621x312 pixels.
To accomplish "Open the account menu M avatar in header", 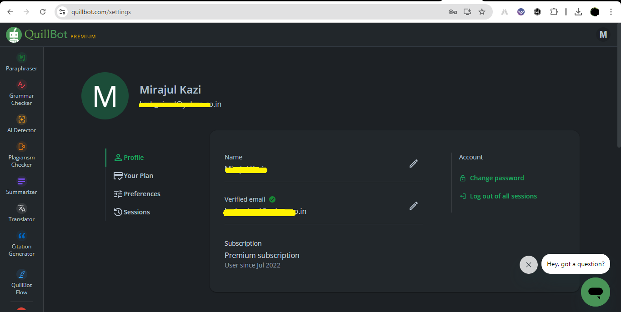I will [603, 35].
